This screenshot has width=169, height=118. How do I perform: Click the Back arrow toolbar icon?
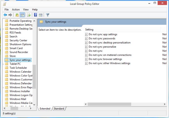[5, 15]
